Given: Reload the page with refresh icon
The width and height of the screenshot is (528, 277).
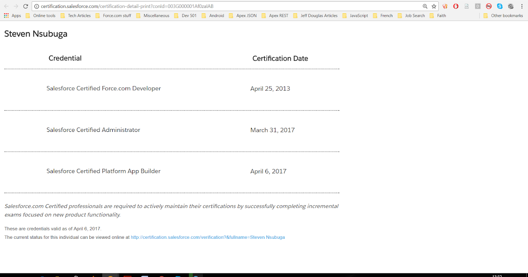Looking at the screenshot, I should point(26,6).
